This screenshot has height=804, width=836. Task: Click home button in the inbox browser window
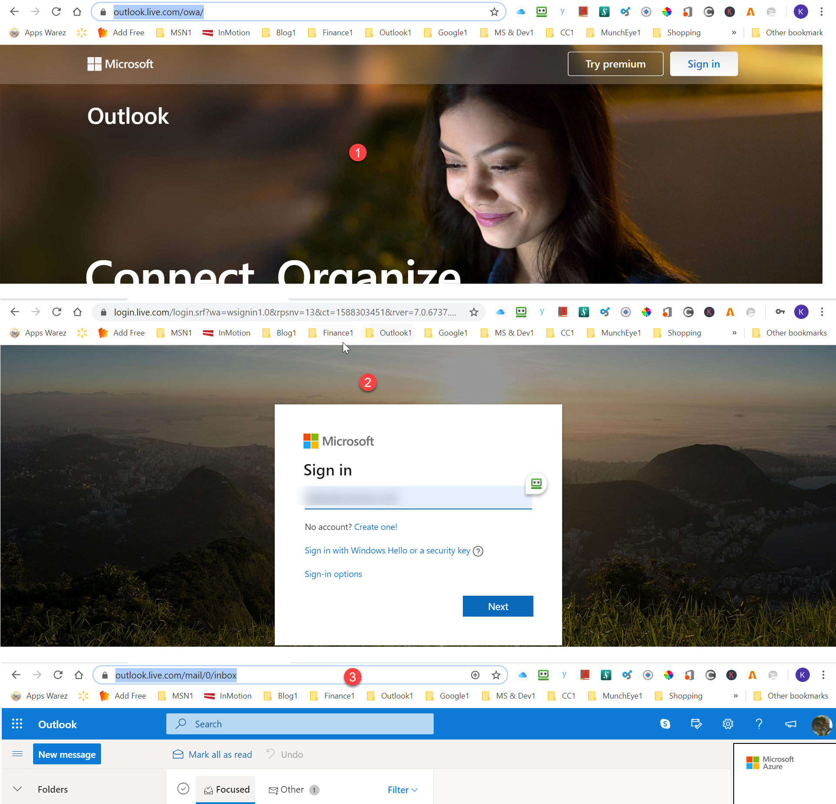(79, 675)
